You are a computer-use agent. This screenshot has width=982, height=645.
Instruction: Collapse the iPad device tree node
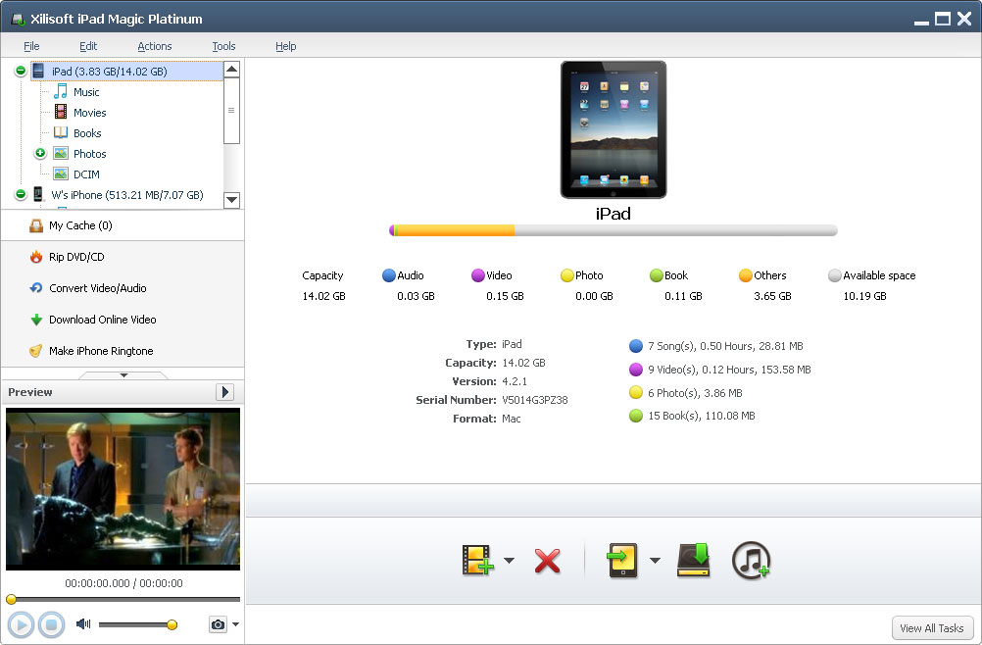pos(22,72)
